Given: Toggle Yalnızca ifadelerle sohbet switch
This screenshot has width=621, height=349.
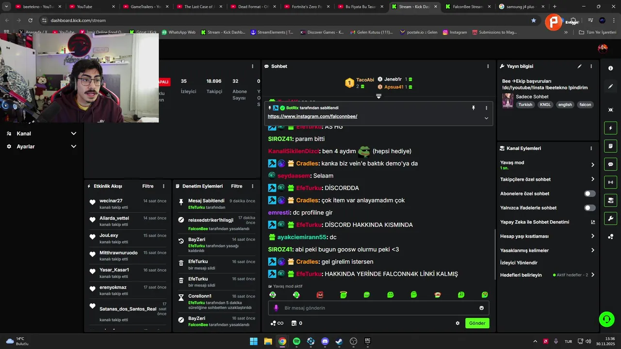Looking at the screenshot, I should point(589,208).
